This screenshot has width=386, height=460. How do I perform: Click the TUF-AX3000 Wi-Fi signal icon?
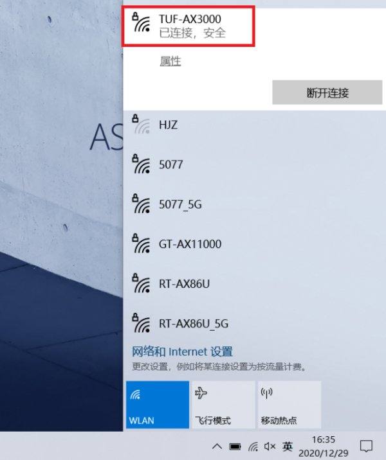[x=141, y=22]
